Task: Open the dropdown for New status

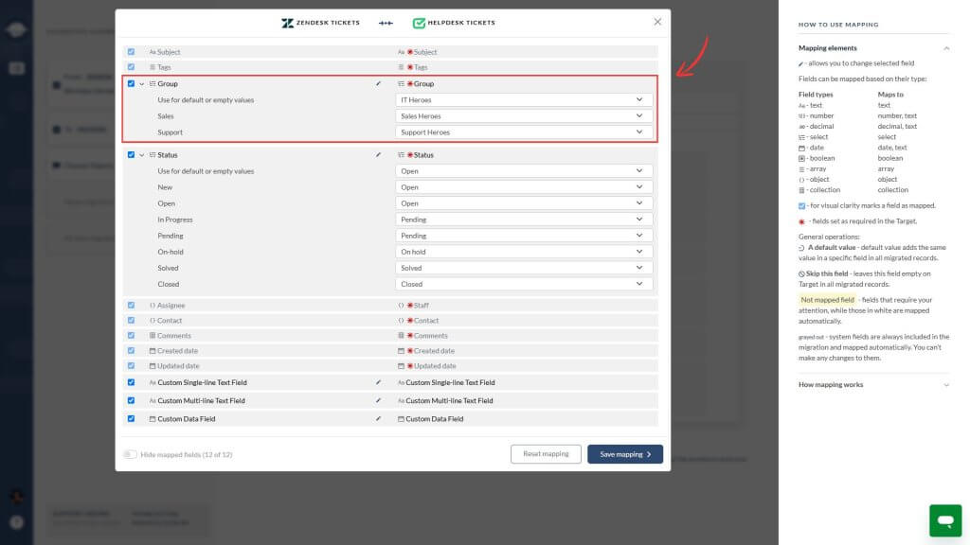Action: (x=523, y=187)
